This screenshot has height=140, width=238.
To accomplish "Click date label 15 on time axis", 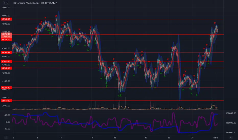I will click(91, 137).
